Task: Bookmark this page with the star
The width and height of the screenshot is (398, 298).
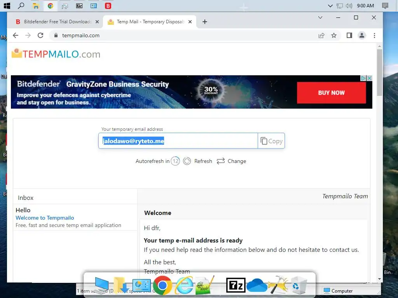Action: click(x=334, y=35)
